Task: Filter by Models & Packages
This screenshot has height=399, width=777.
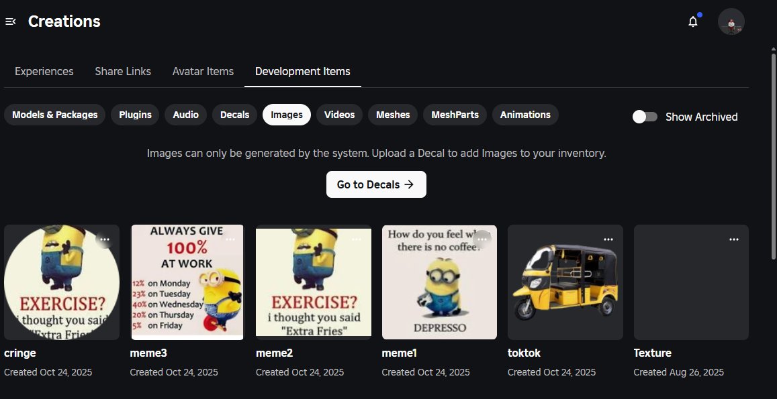Action: click(55, 115)
